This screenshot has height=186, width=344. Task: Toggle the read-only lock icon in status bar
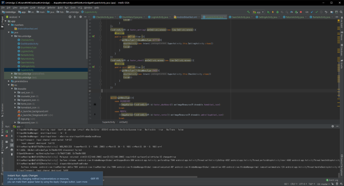[332, 184]
